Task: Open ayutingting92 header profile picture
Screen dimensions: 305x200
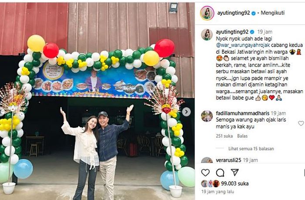Action: click(207, 13)
